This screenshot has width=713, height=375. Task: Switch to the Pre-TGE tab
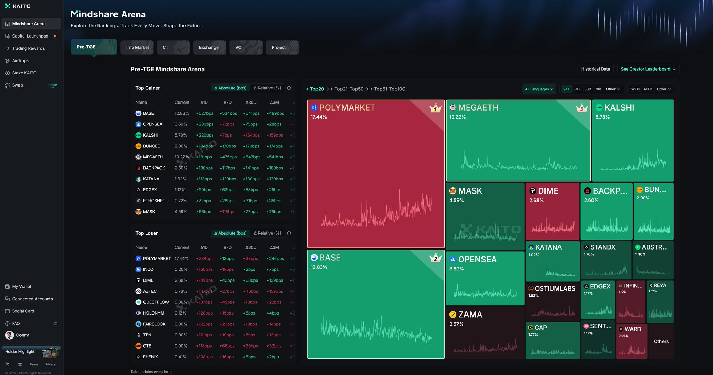94,47
